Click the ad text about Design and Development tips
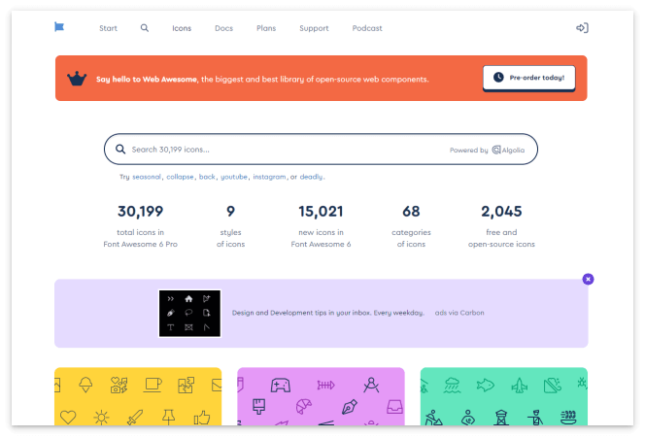The width and height of the screenshot is (645, 438). [x=328, y=313]
